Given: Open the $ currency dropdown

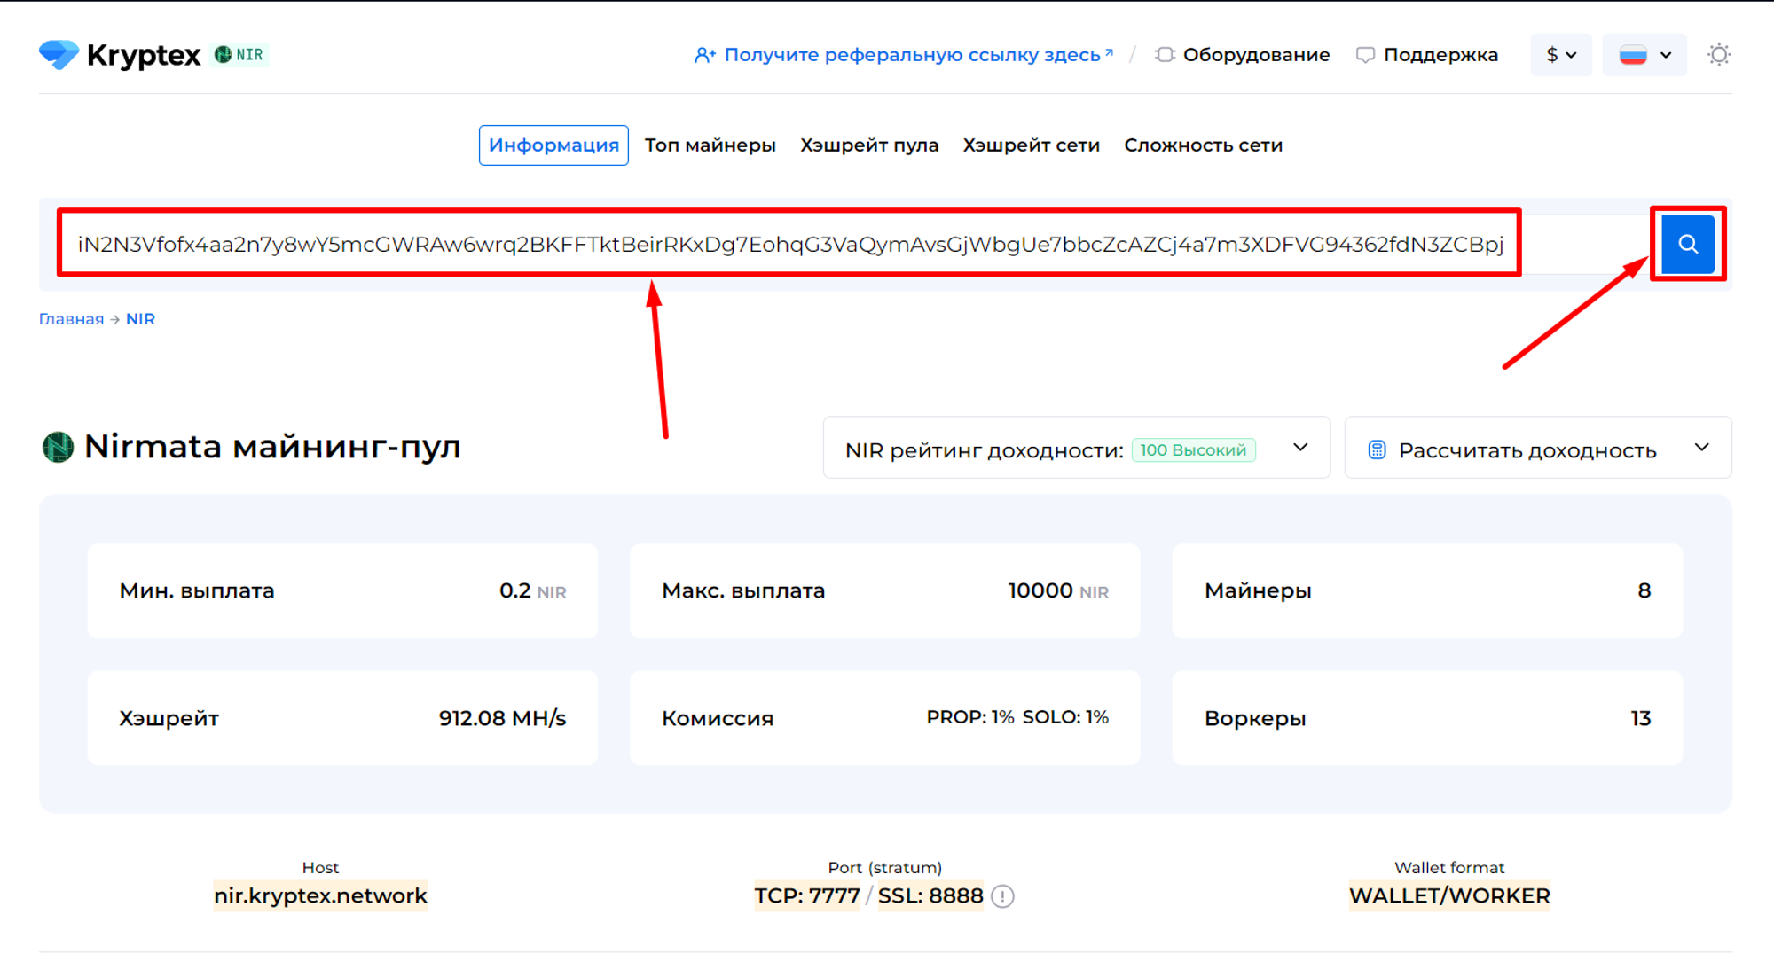Looking at the screenshot, I should [1561, 55].
